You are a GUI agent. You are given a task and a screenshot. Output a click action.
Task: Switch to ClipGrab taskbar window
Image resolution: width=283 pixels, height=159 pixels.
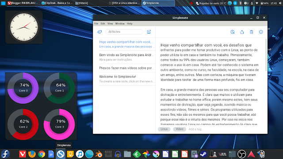click(x=57, y=3)
